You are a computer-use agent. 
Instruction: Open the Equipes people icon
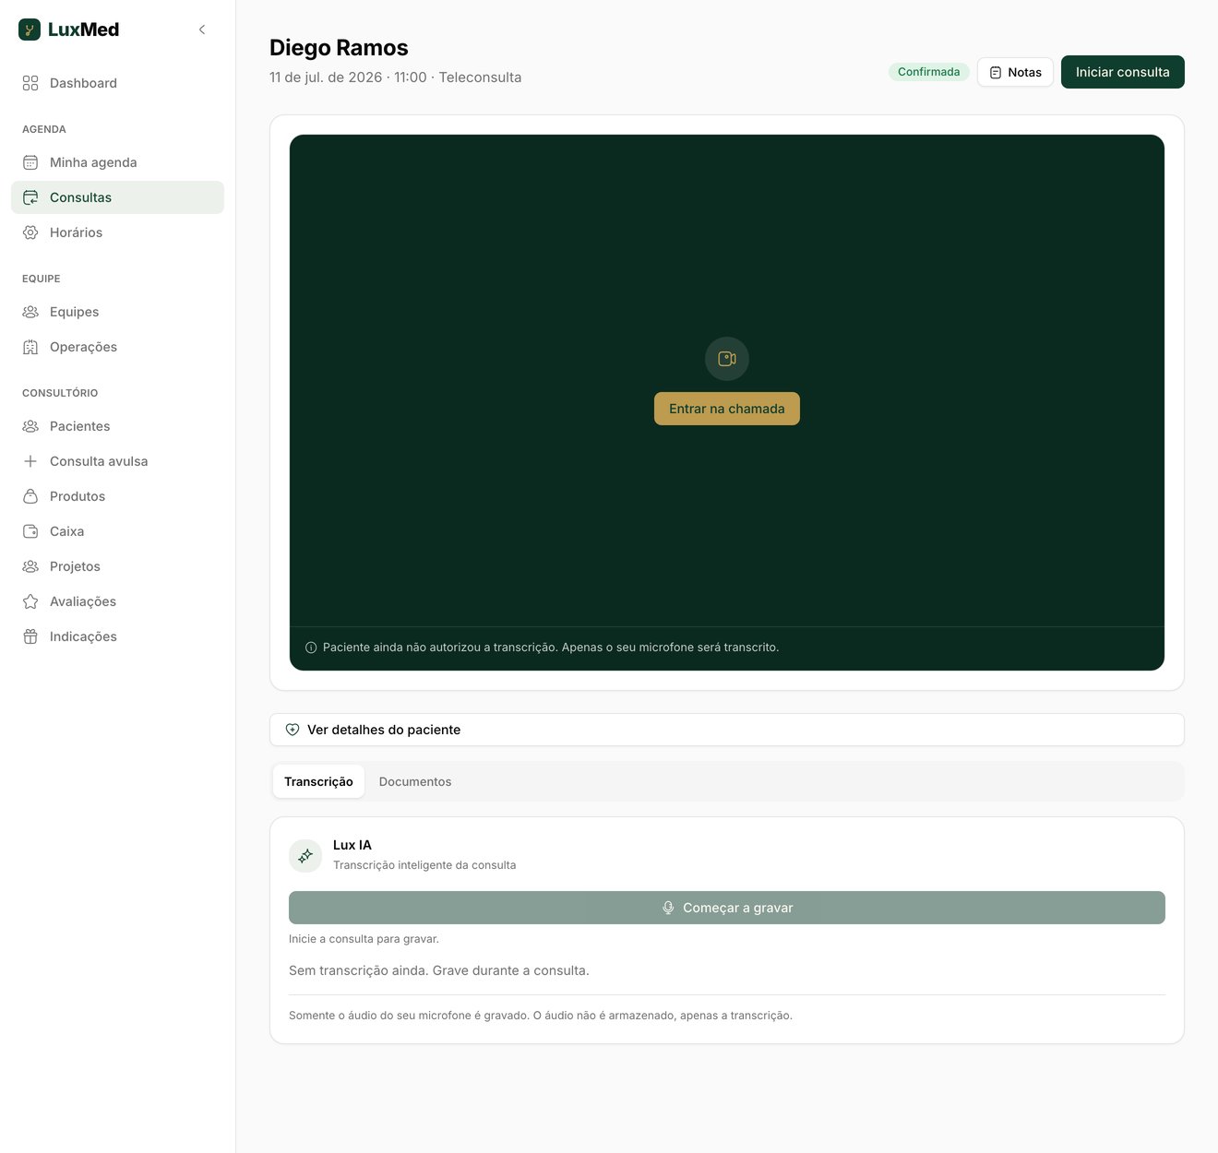tap(30, 312)
